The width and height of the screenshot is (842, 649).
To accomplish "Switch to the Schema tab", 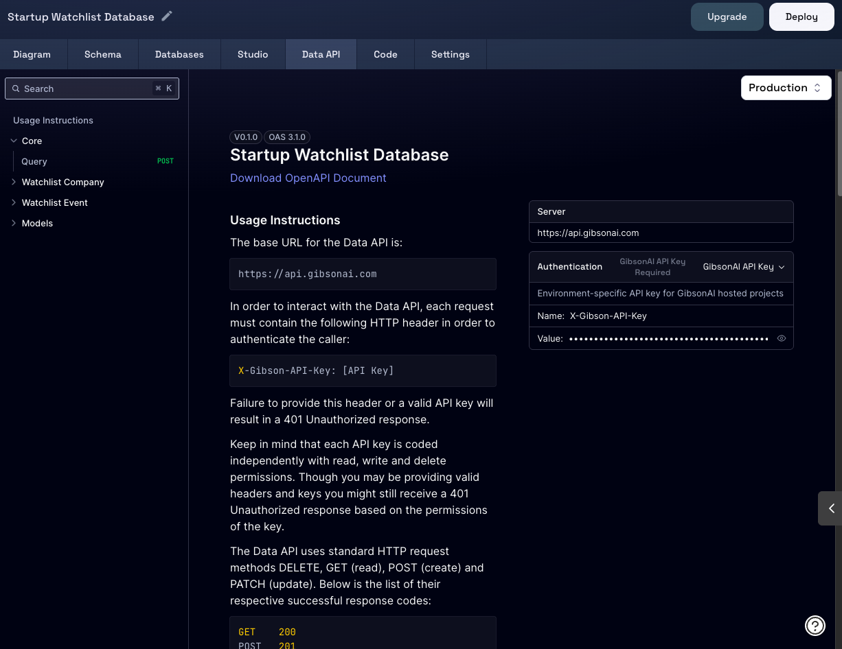I will tap(103, 54).
